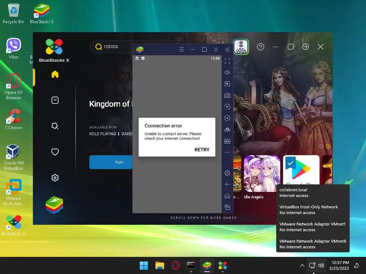Image resolution: width=366 pixels, height=274 pixels.
Task: Click the notification moon icon in the taskbar
Action: pyautogui.click(x=356, y=265)
